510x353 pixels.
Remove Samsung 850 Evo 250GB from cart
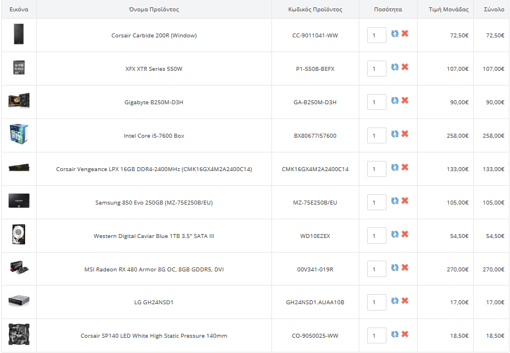(x=405, y=201)
